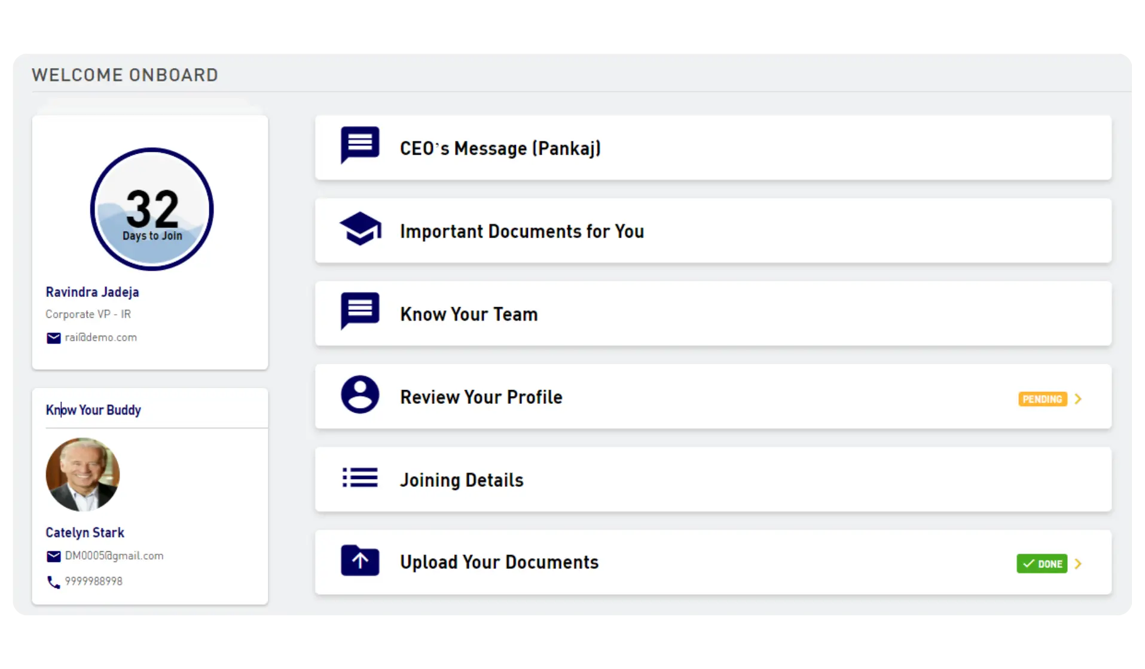Open CEO's Message (Pankaj) item
The width and height of the screenshot is (1145, 669).
coord(713,148)
